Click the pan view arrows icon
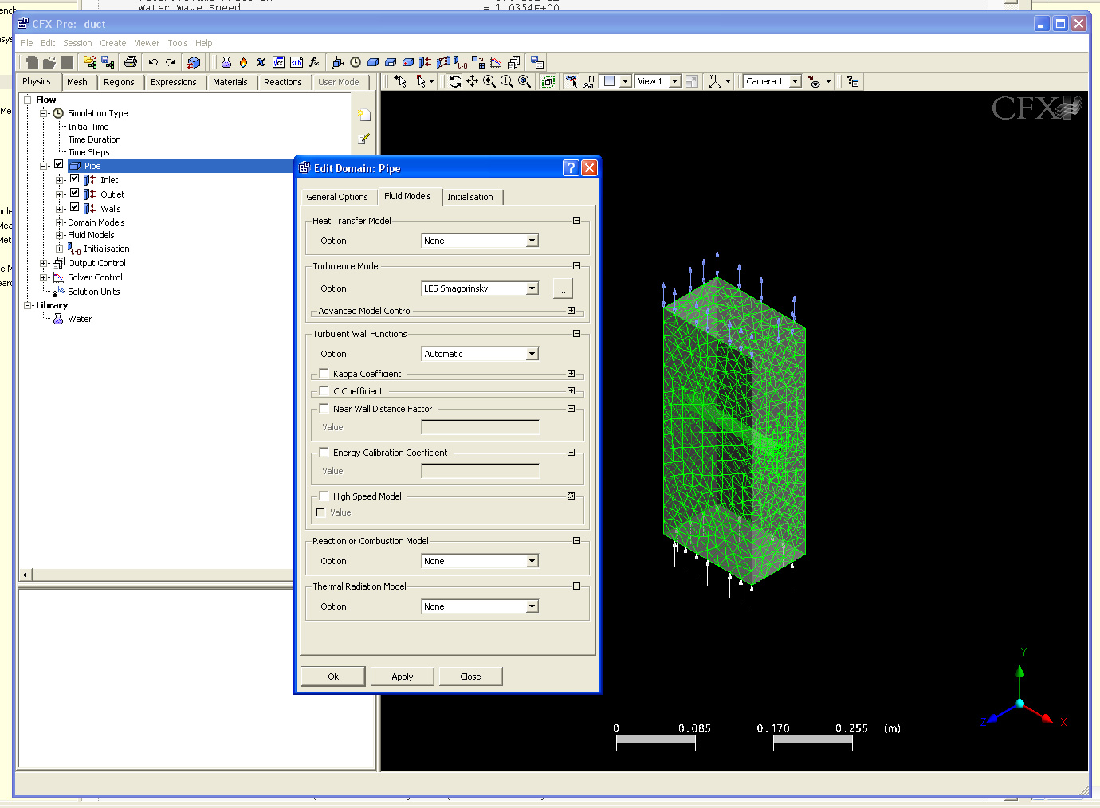This screenshot has height=808, width=1100. click(x=472, y=81)
